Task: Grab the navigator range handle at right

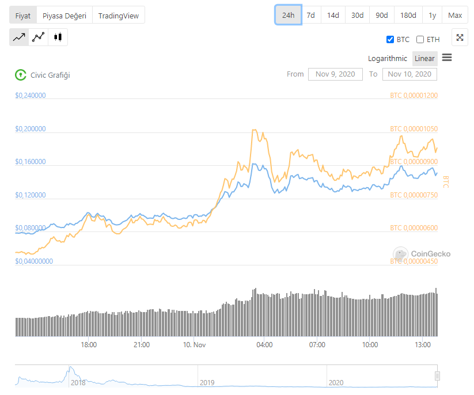Action: coord(437,376)
